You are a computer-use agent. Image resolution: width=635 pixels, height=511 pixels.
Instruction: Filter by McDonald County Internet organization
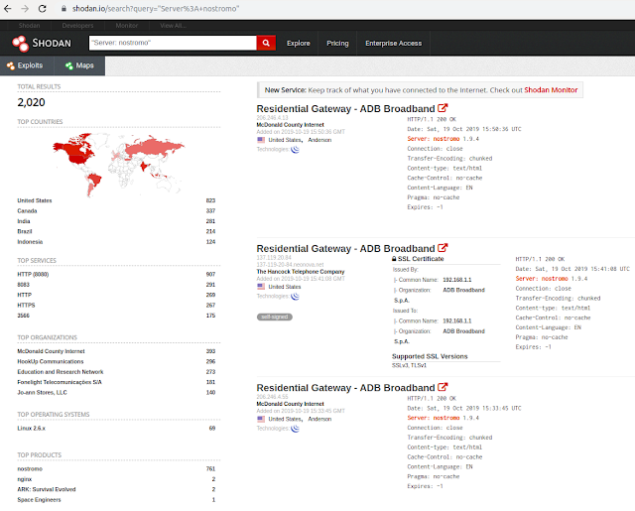pos(51,351)
